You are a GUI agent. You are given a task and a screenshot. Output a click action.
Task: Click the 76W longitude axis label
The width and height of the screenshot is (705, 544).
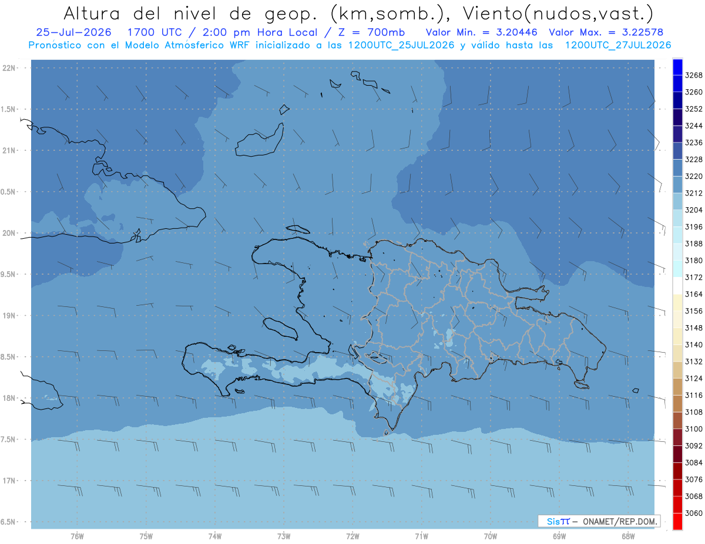77,536
